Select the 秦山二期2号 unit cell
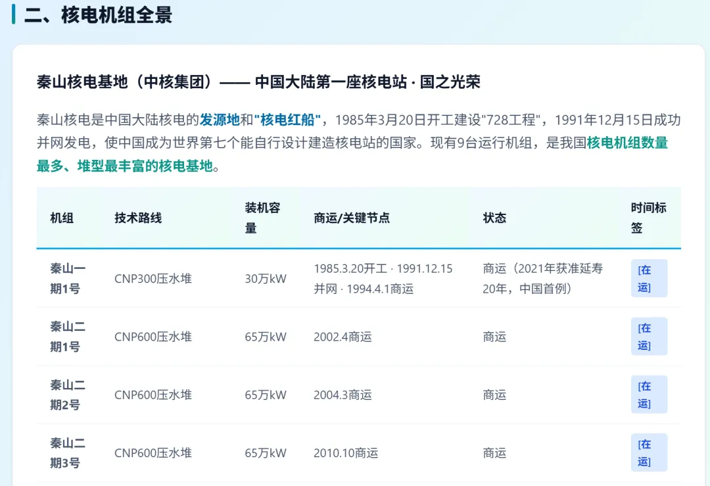Screen dimensions: 710x486 pyautogui.click(x=68, y=395)
